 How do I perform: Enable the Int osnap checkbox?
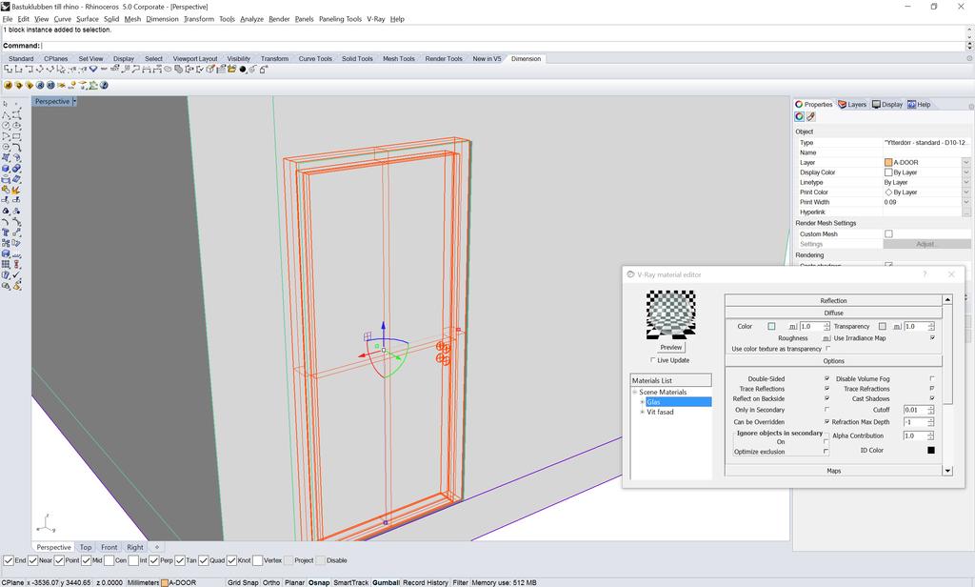tap(133, 560)
